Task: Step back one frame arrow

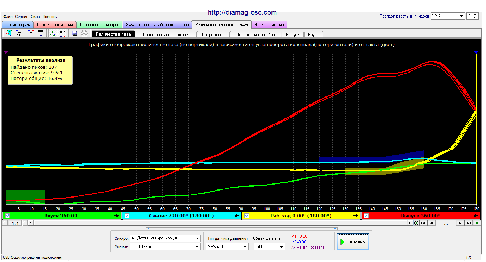Action: tap(431, 223)
